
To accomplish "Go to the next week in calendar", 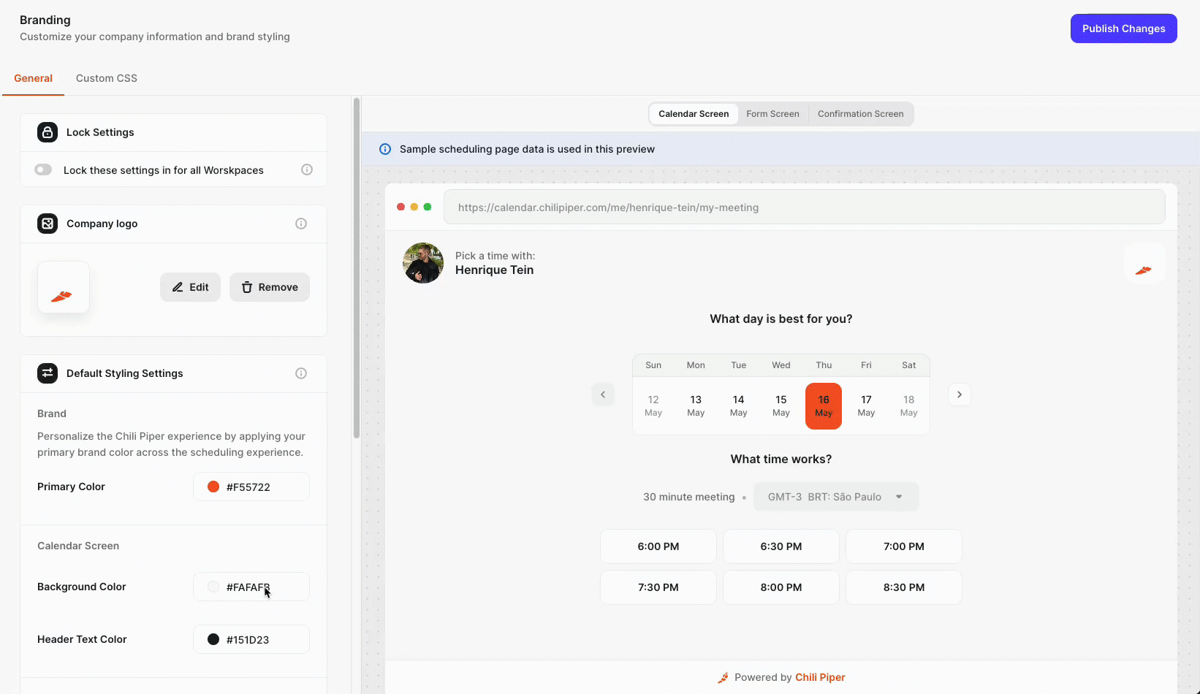I will [960, 394].
